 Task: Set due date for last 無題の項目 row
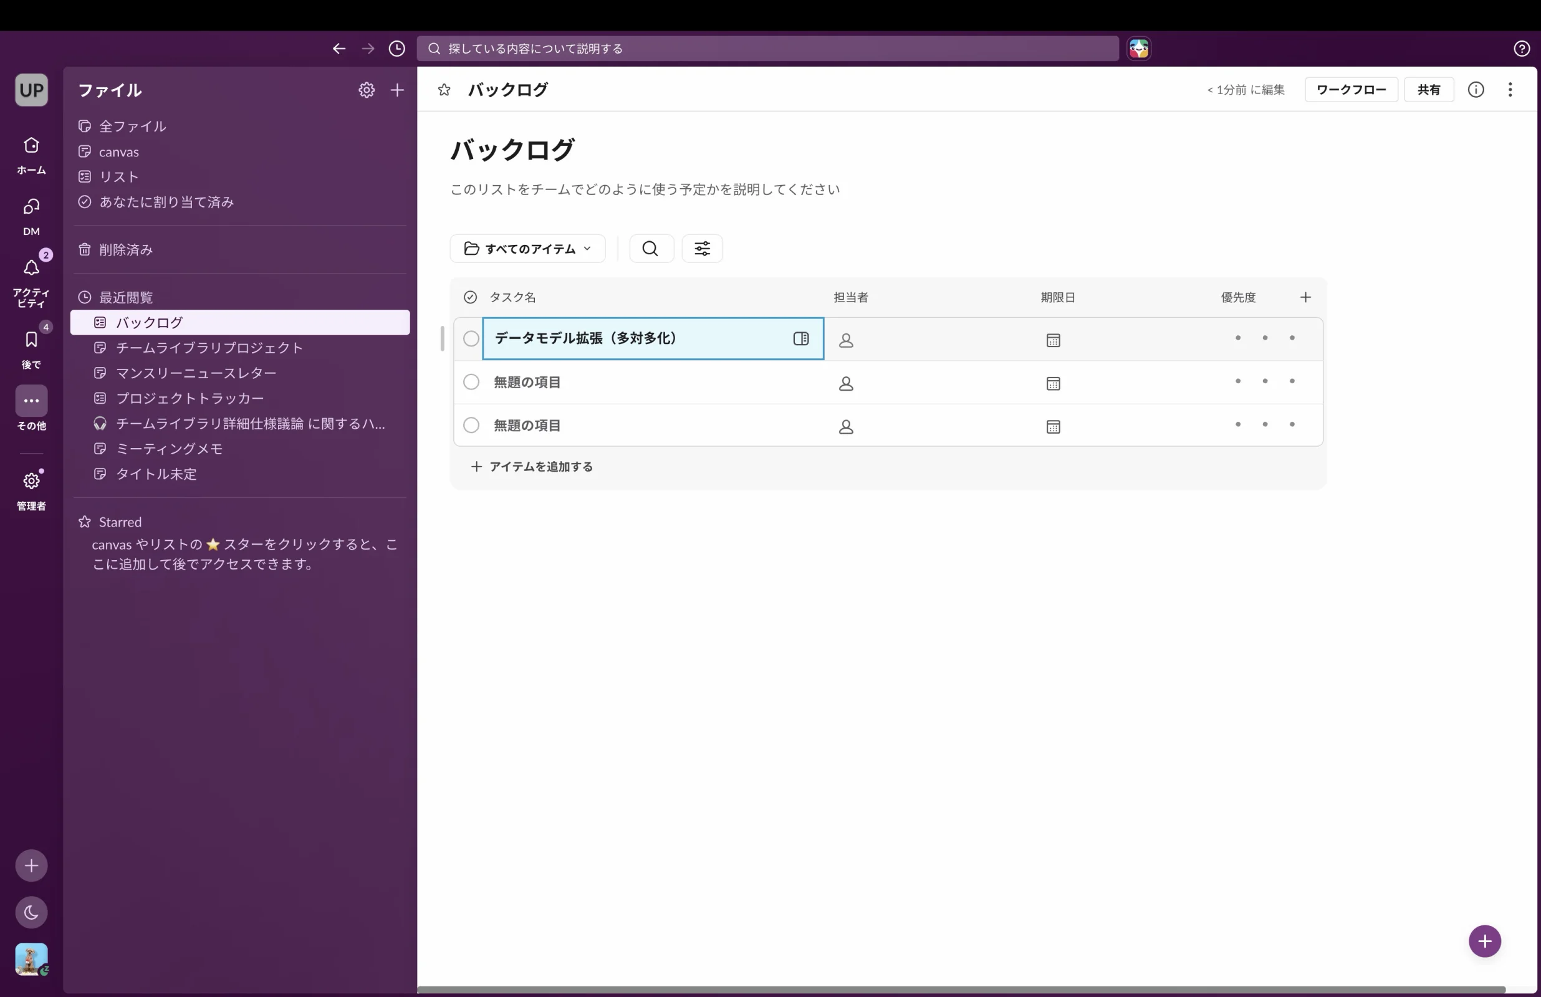click(x=1053, y=427)
